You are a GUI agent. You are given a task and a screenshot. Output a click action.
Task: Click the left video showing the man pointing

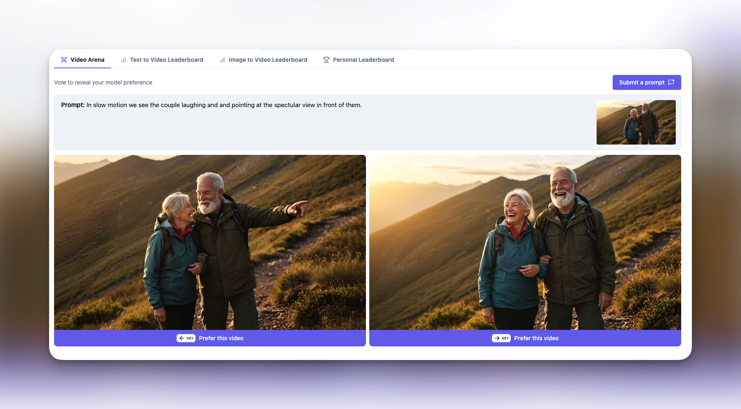point(210,242)
